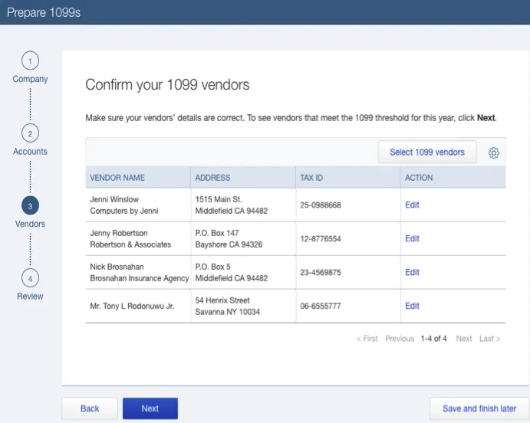Click Select 1099 vendors button
The width and height of the screenshot is (530, 423).
tap(426, 152)
